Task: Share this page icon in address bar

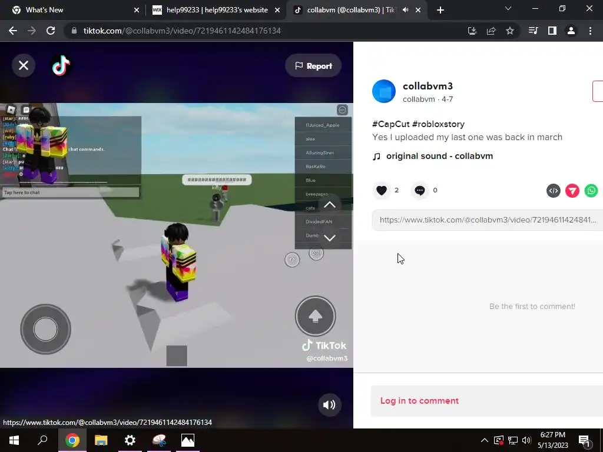Action: [491, 31]
